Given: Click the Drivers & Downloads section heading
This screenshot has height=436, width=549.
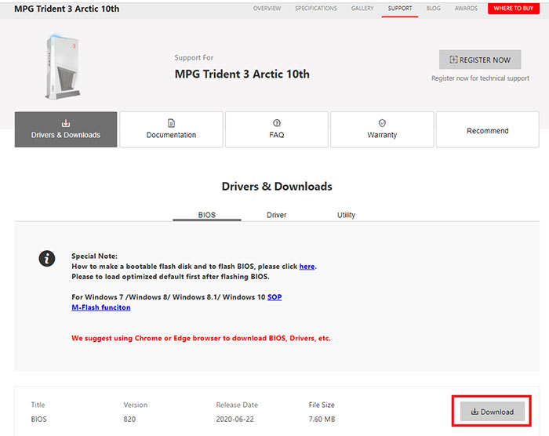Looking at the screenshot, I should tap(277, 187).
